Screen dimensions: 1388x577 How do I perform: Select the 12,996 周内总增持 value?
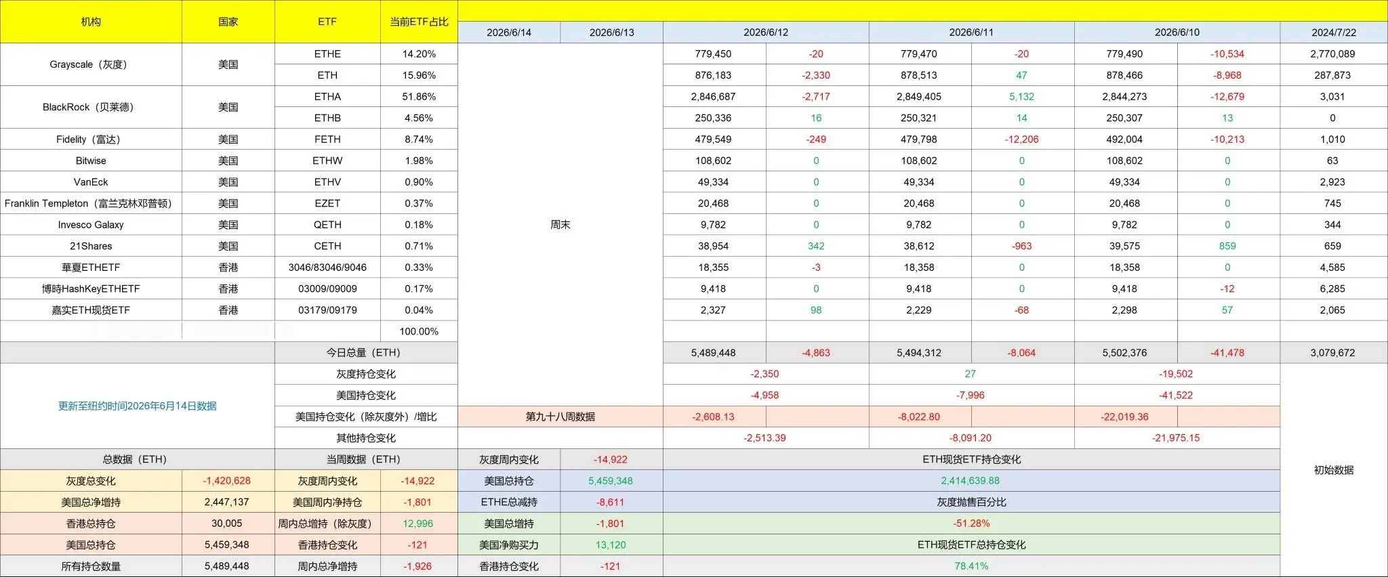point(417,523)
